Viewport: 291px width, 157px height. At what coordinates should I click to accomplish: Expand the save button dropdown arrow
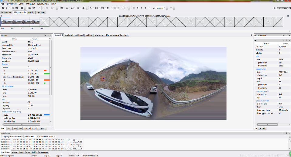[19, 8]
